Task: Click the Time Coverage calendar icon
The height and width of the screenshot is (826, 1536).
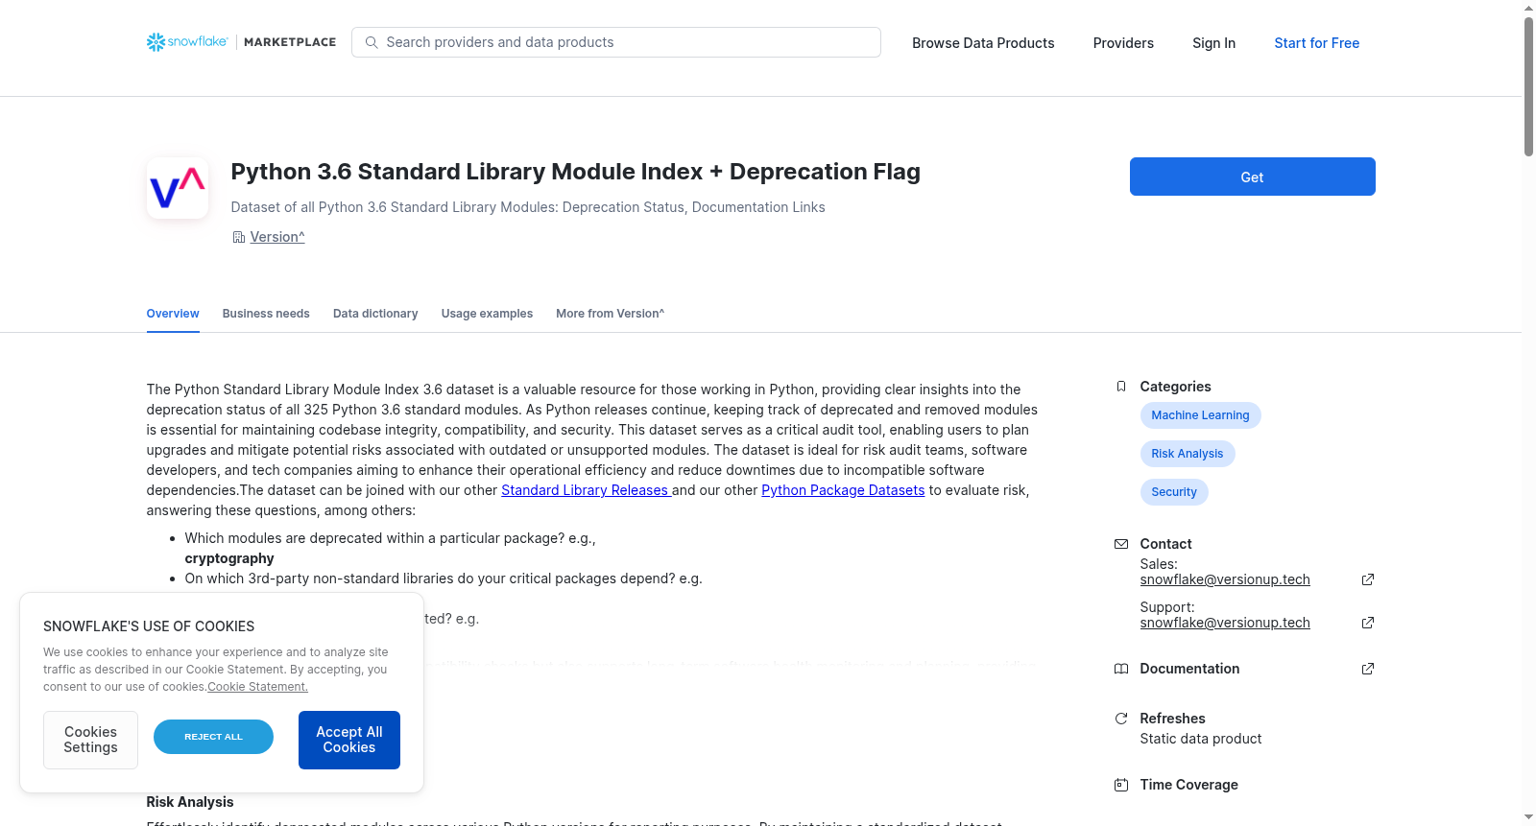Action: (x=1120, y=785)
